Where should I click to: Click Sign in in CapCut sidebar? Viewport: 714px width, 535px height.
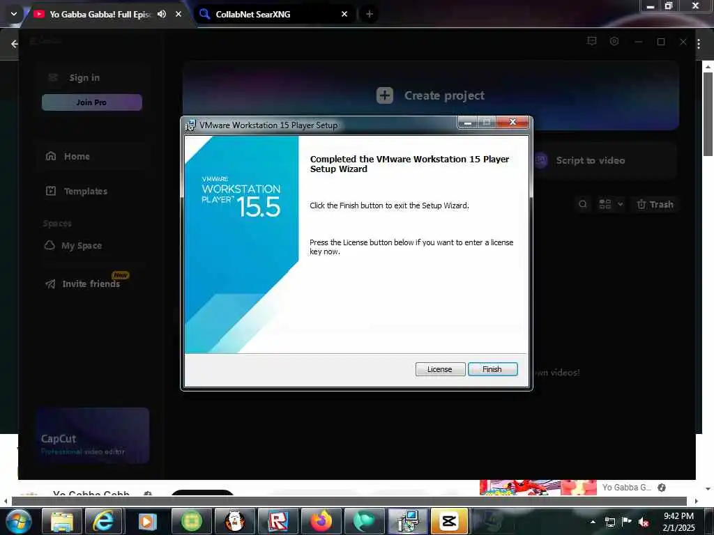click(x=84, y=78)
